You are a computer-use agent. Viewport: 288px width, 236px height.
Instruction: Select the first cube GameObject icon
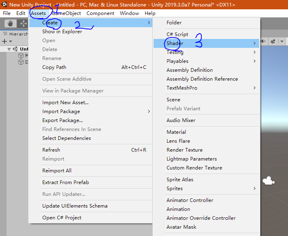(21, 56)
